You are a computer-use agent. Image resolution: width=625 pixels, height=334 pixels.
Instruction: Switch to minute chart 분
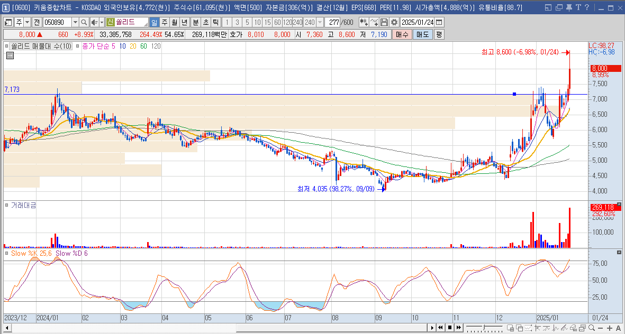click(x=195, y=22)
